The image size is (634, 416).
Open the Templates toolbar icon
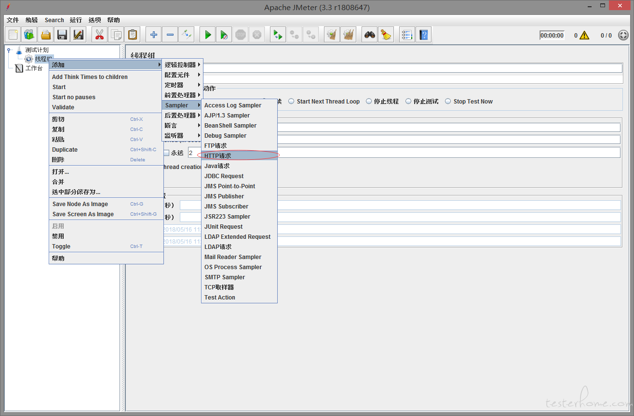[29, 35]
